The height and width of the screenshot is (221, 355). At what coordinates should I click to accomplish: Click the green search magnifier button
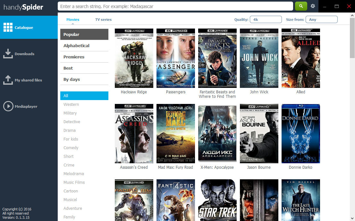coord(301,6)
